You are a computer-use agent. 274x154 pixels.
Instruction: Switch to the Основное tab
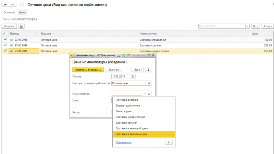[x=9, y=13]
